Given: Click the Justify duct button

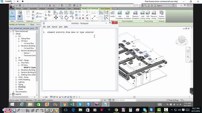Looking at the screenshot, I should coord(112,14).
